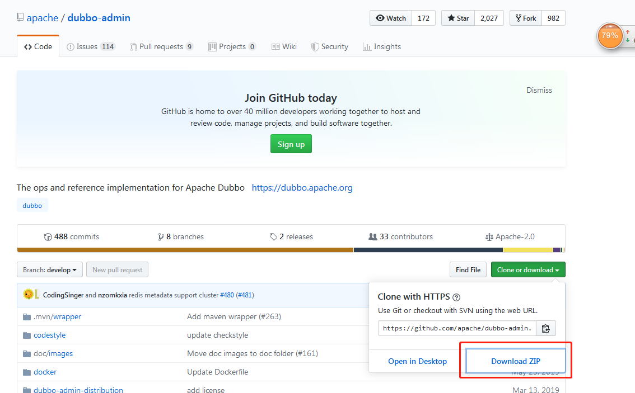Open the docker folder
This screenshot has height=393, width=635.
45,372
